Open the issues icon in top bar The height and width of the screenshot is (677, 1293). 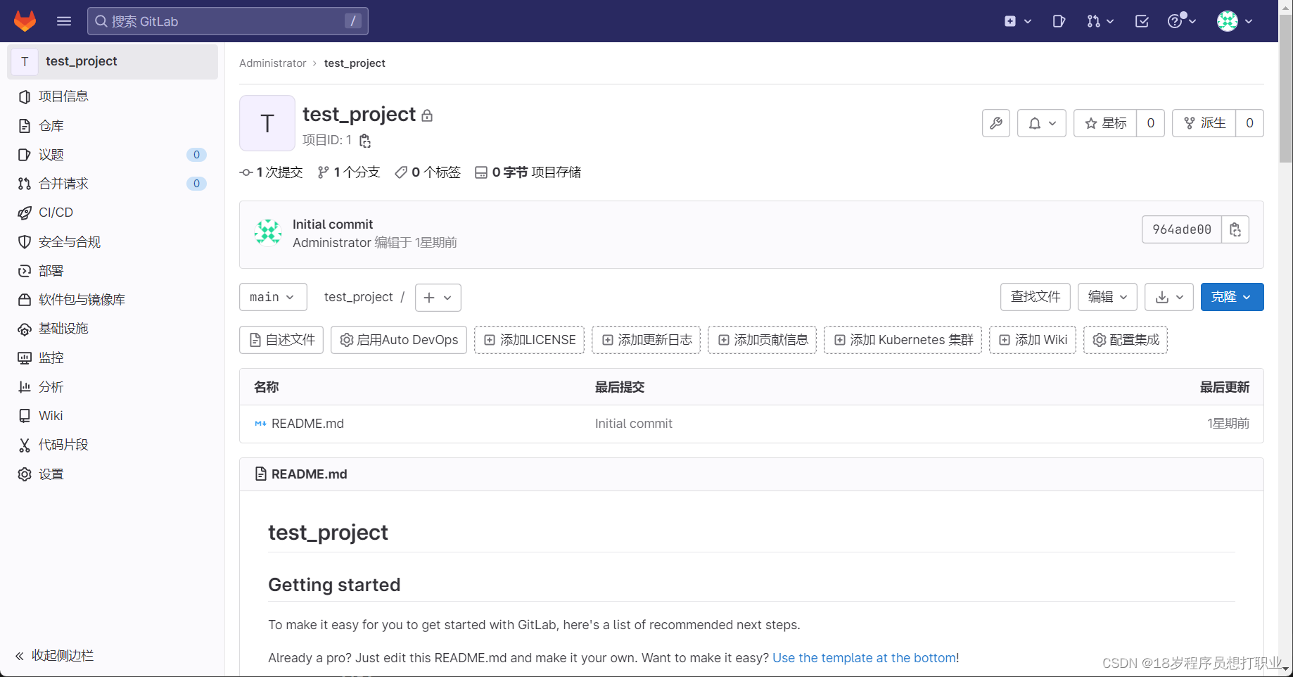click(x=1059, y=21)
